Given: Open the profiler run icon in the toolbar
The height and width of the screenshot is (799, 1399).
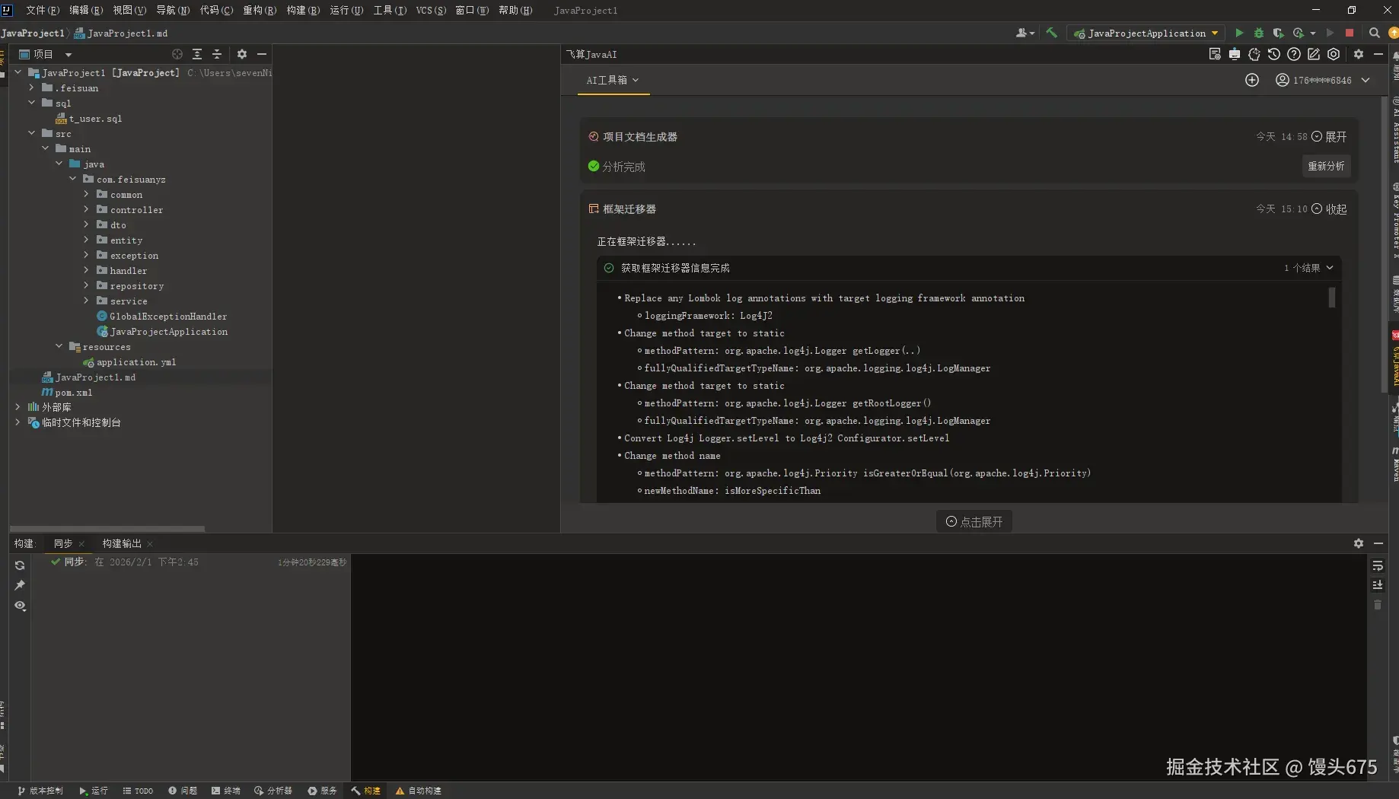Looking at the screenshot, I should (x=1299, y=33).
